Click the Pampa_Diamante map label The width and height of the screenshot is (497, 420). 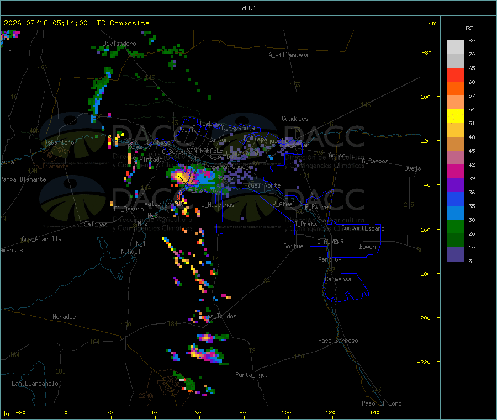tap(23, 179)
